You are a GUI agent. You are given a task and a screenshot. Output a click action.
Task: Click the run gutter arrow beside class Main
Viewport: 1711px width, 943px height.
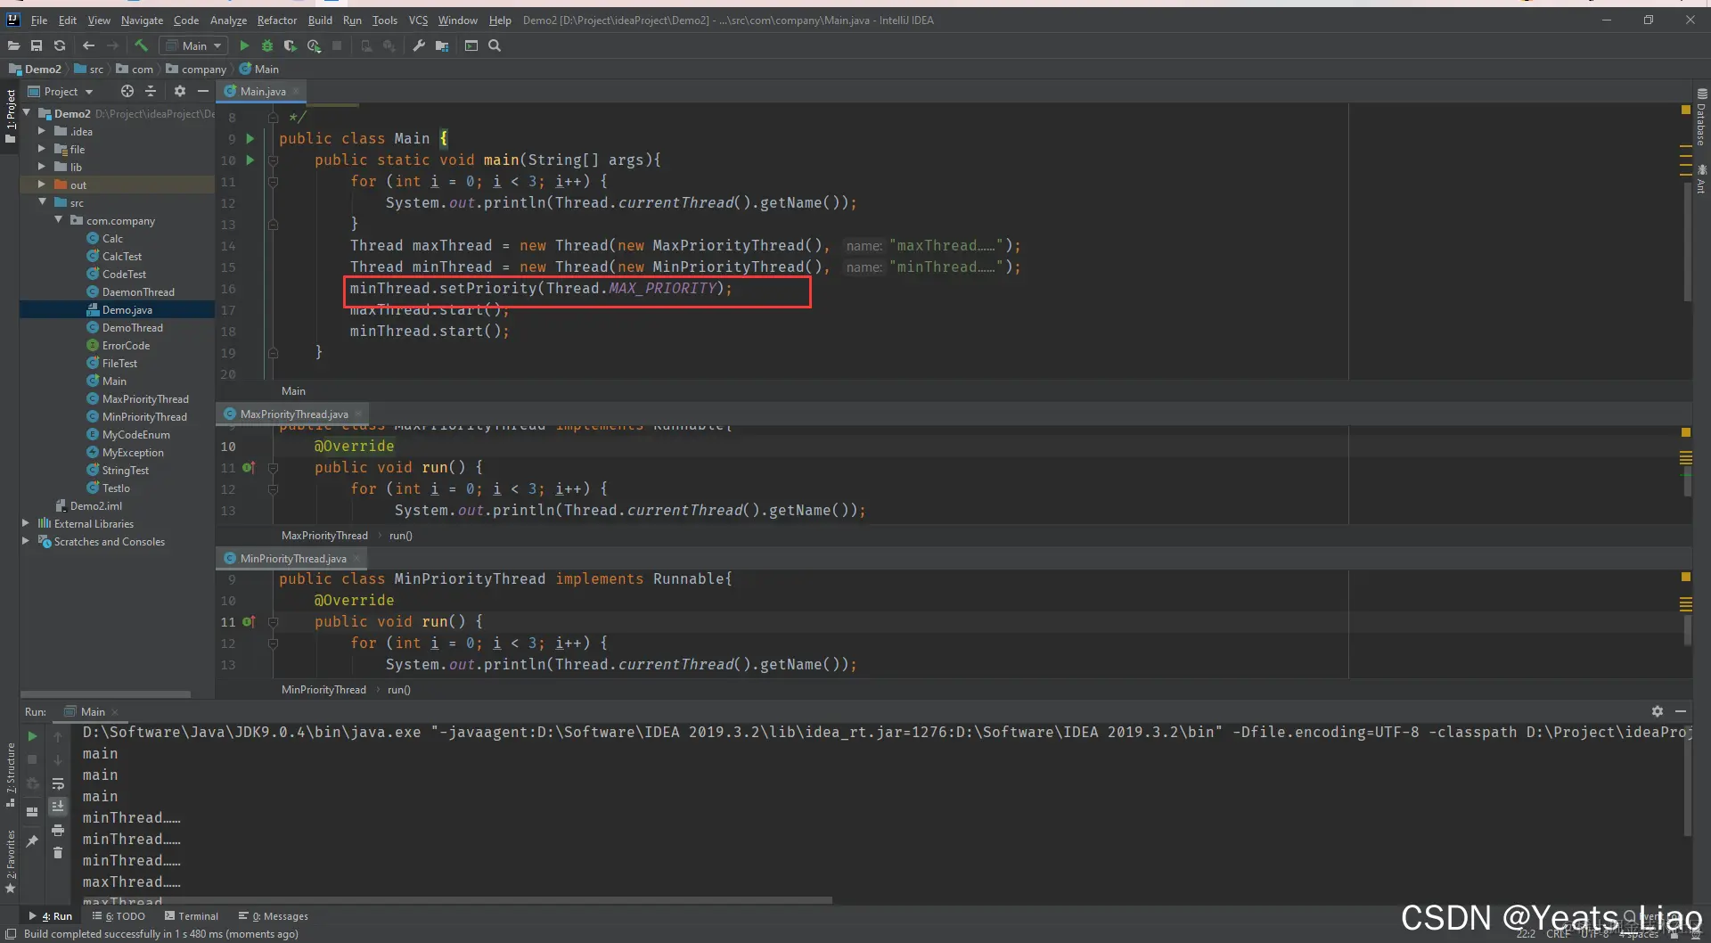pos(250,138)
